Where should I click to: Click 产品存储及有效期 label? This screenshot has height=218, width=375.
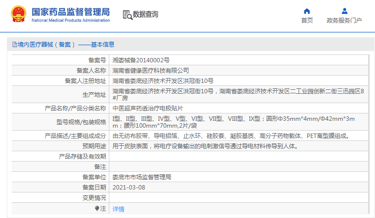pyautogui.click(x=82, y=157)
